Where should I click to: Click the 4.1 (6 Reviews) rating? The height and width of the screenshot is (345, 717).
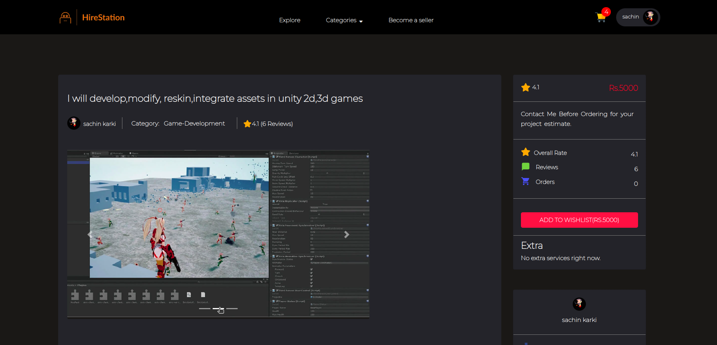[x=272, y=124]
